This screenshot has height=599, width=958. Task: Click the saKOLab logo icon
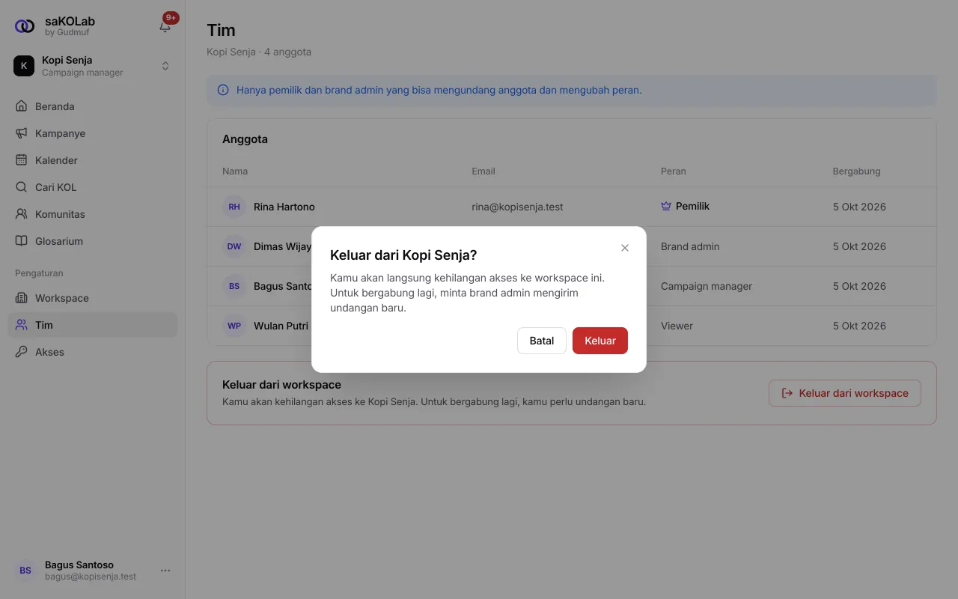click(24, 26)
